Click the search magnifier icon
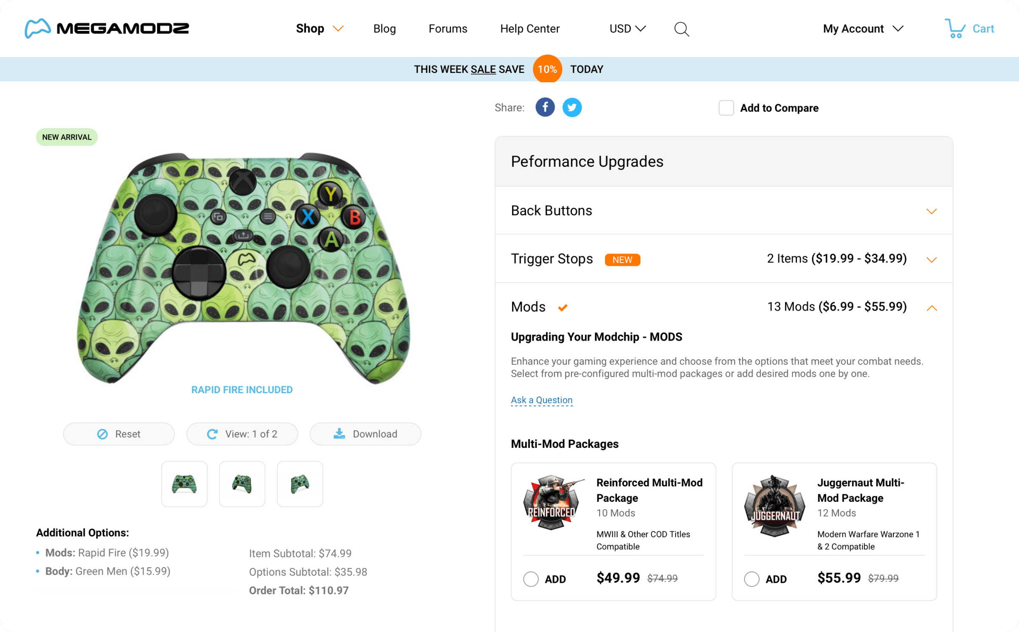The width and height of the screenshot is (1019, 632). (x=681, y=29)
